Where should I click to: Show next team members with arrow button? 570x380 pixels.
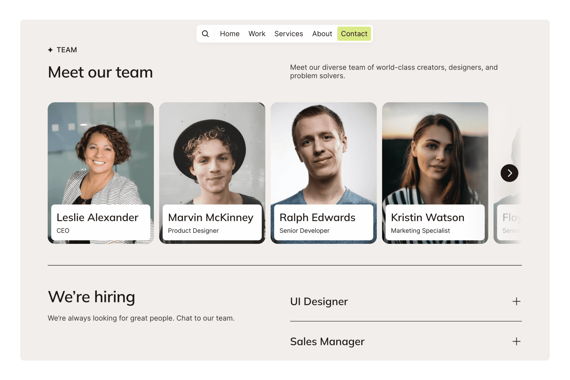click(509, 173)
